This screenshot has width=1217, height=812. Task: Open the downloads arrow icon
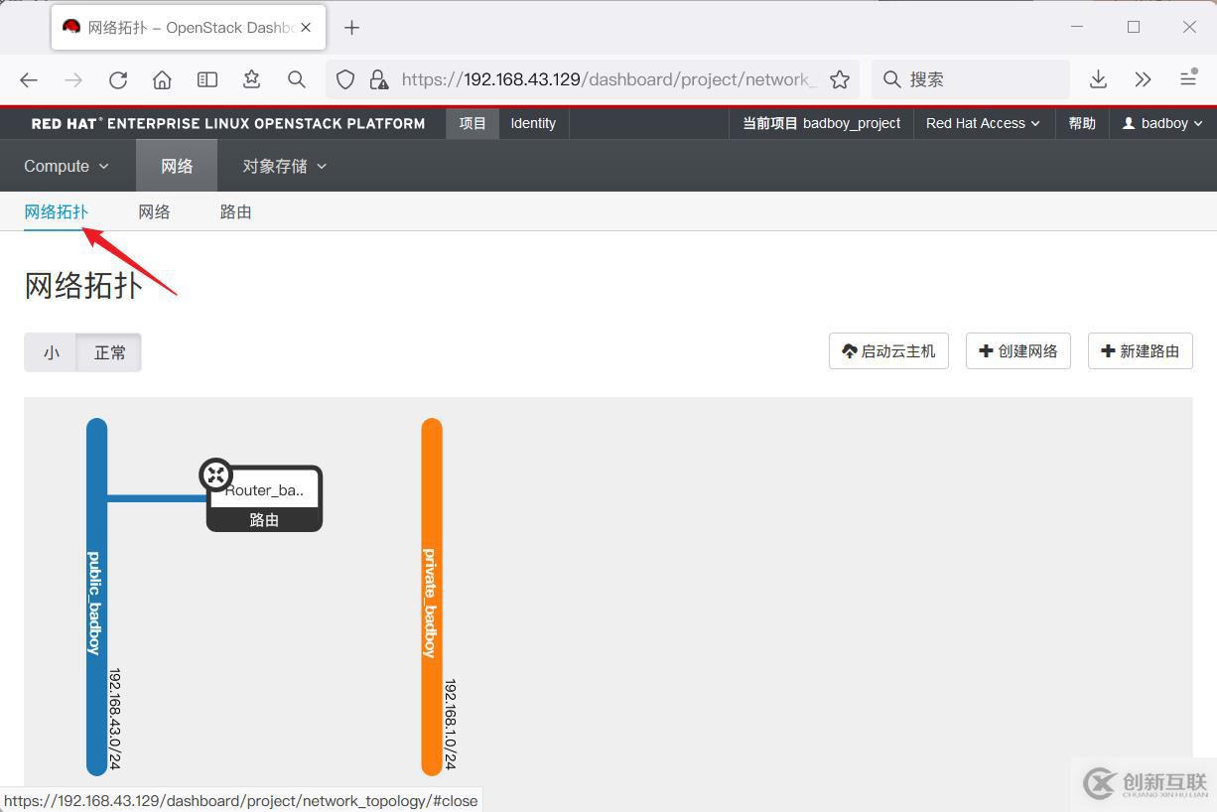point(1098,79)
